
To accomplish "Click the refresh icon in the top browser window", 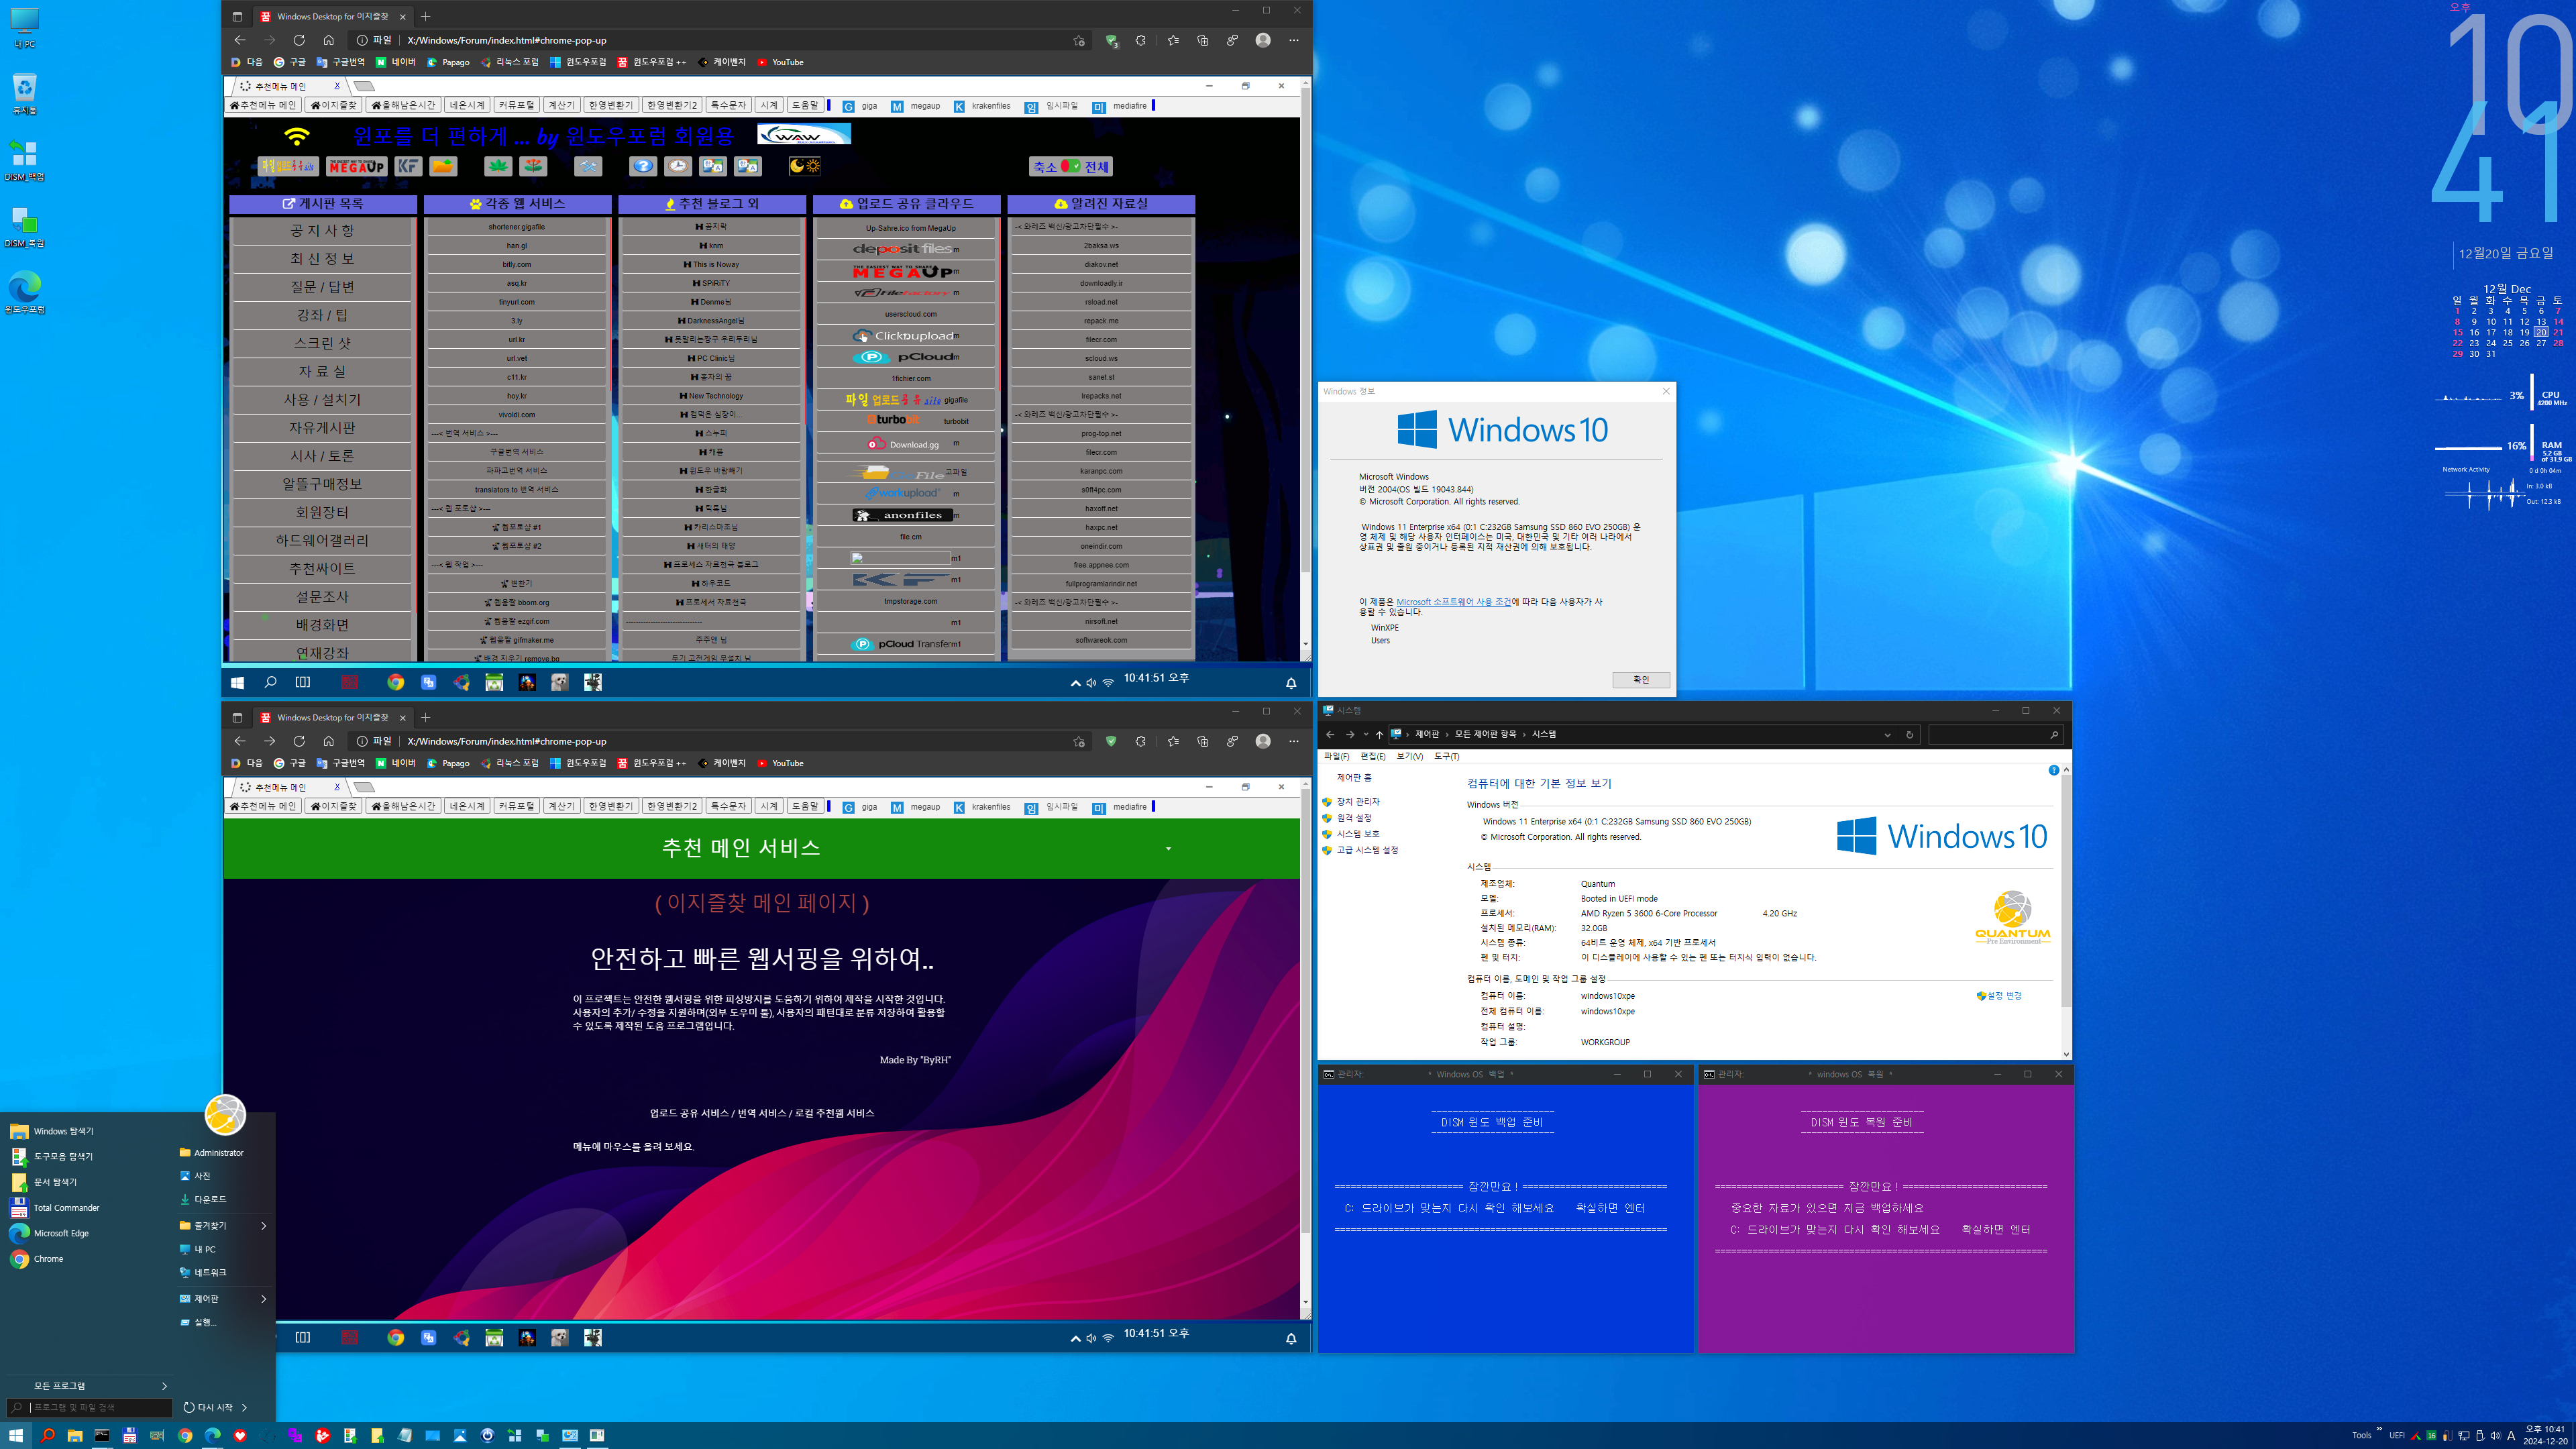I will (x=299, y=40).
